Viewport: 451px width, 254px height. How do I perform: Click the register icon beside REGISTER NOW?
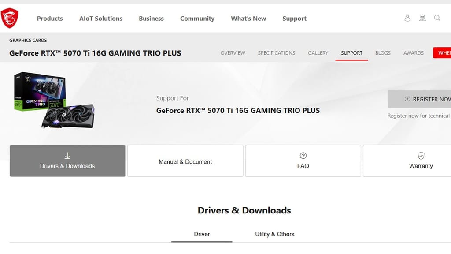pos(407,99)
